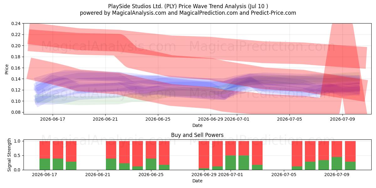Image resolution: width=376 pixels, height=188 pixels.
Task: Select the red sell segment of the 2026-06-29 bar
Action: (204, 154)
